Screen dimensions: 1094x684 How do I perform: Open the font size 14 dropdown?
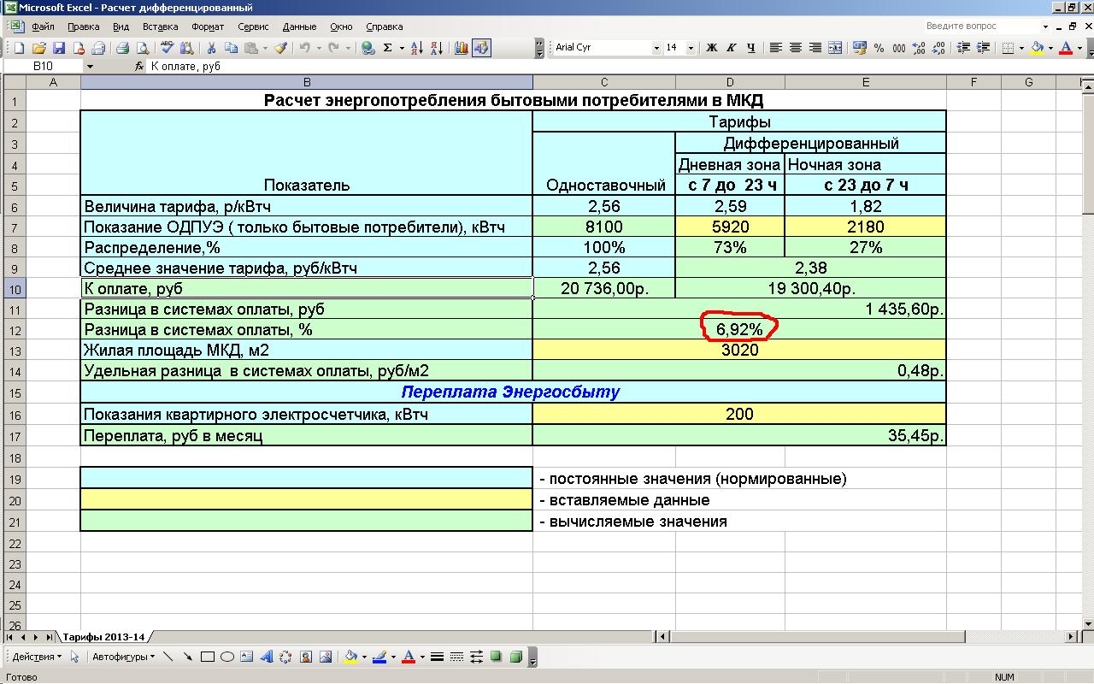click(x=691, y=48)
